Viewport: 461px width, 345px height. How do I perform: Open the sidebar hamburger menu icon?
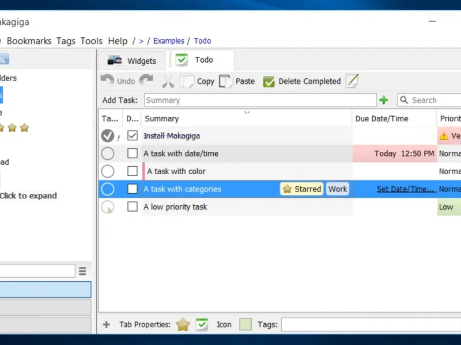pos(82,271)
